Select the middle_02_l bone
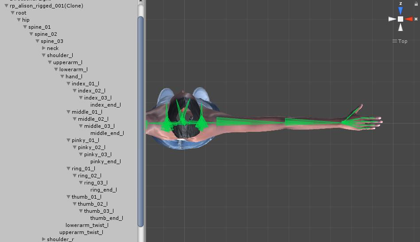Image resolution: width=420 pixels, height=242 pixels. [x=93, y=119]
